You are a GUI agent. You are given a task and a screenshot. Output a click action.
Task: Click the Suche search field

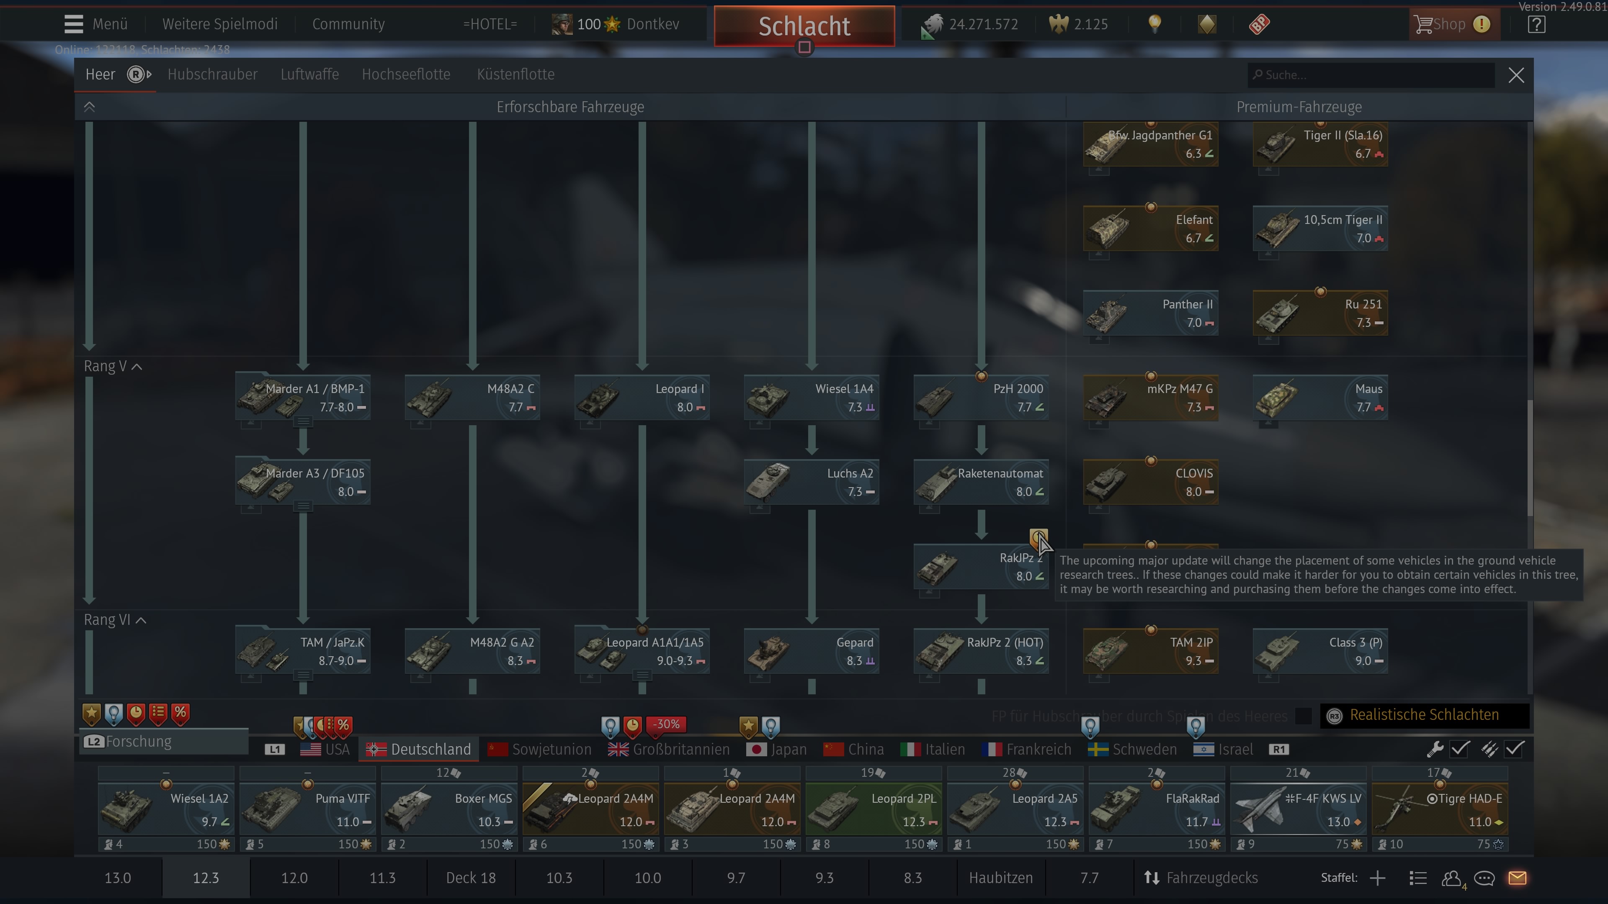point(1370,75)
